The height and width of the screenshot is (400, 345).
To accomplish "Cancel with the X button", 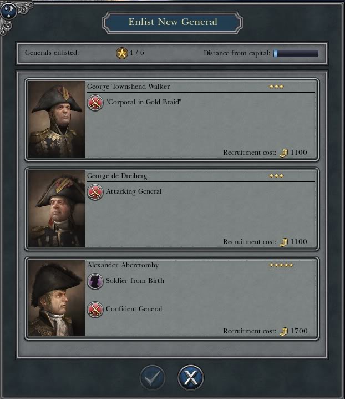I will pyautogui.click(x=190, y=377).
